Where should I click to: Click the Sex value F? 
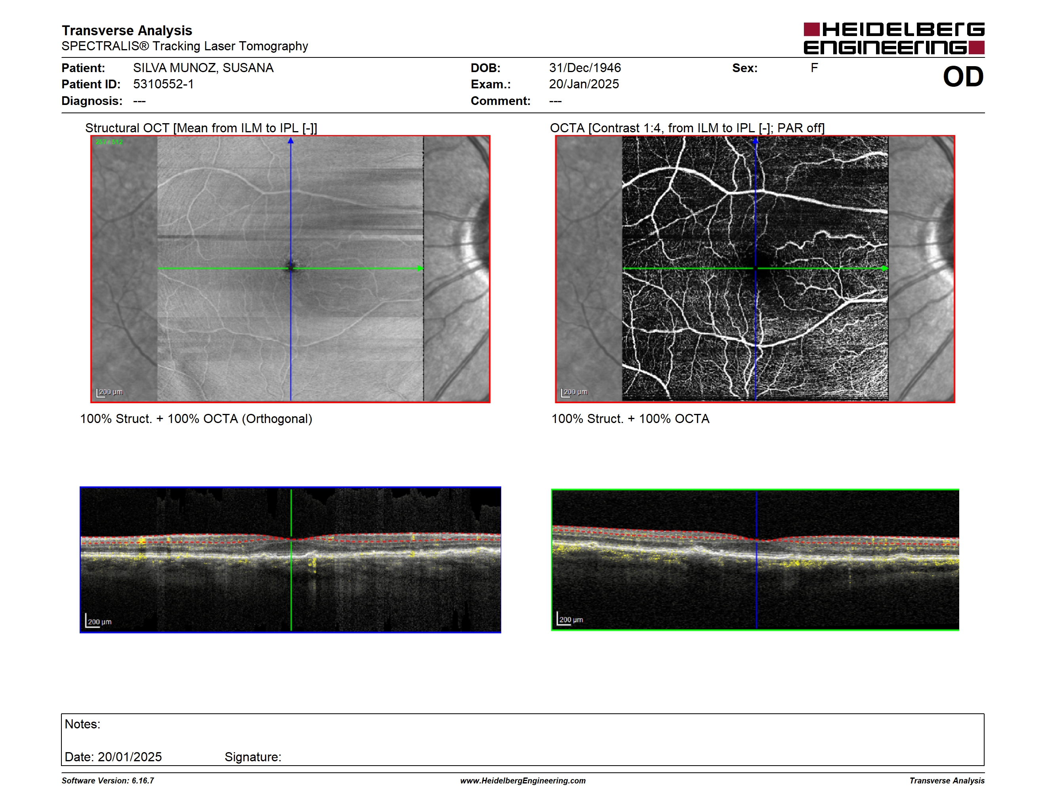814,67
